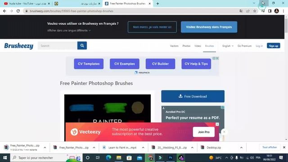Click the CV Builder ad button
The image size is (288, 162).
(x=160, y=64)
